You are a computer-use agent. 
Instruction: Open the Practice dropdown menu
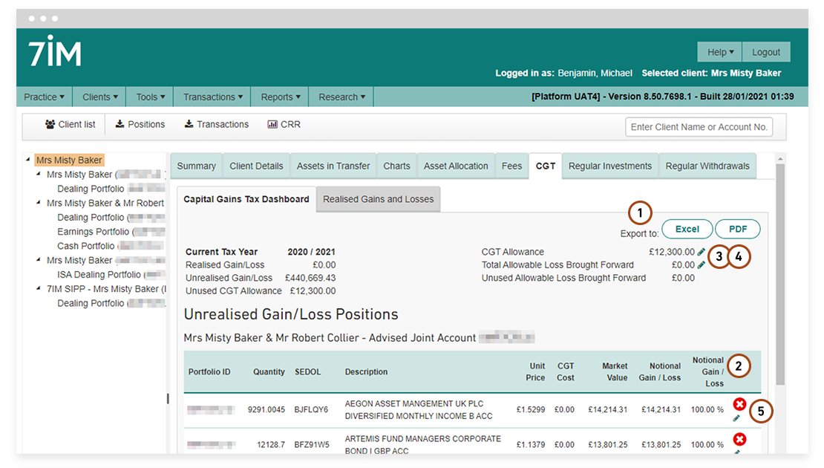pos(44,97)
